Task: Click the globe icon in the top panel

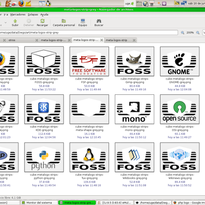Action: (146, 4)
